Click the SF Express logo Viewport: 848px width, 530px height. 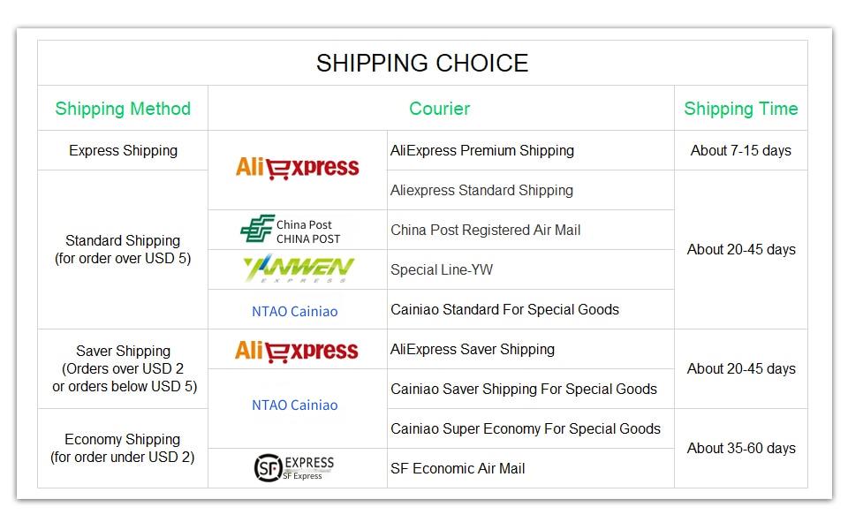coord(293,468)
